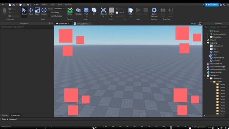The width and height of the screenshot is (229, 129).
Task: Open the Edit group dialog launcher
Action: [x=125, y=19]
